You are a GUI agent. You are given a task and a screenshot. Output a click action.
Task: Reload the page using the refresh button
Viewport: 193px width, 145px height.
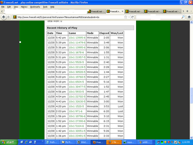(132, 17)
